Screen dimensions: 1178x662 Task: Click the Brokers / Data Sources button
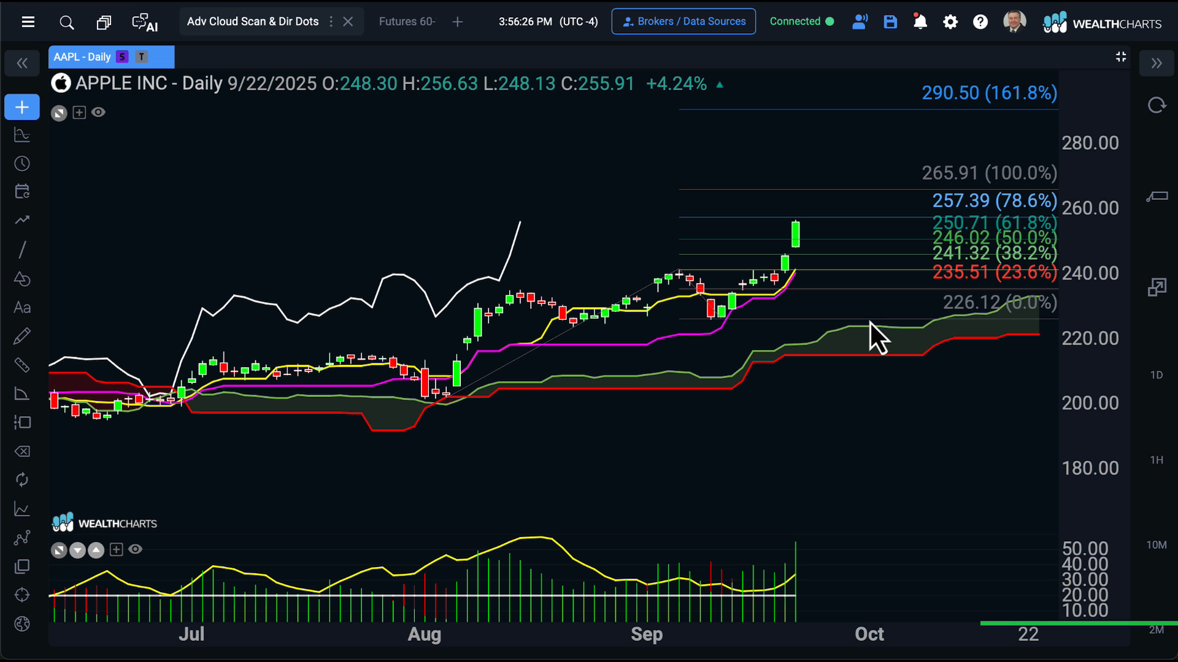pyautogui.click(x=683, y=21)
